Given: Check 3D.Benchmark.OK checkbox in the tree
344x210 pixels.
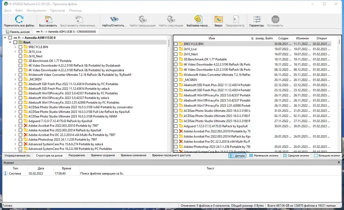Looking at the screenshot, I should pos(20,61).
